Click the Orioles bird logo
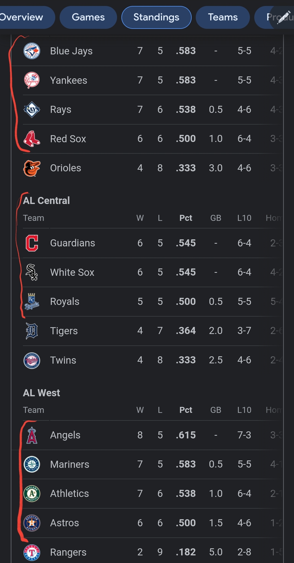This screenshot has height=563, width=294. pos(32,168)
